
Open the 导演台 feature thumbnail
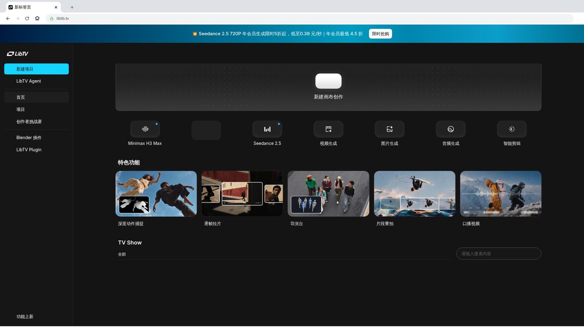[328, 194]
